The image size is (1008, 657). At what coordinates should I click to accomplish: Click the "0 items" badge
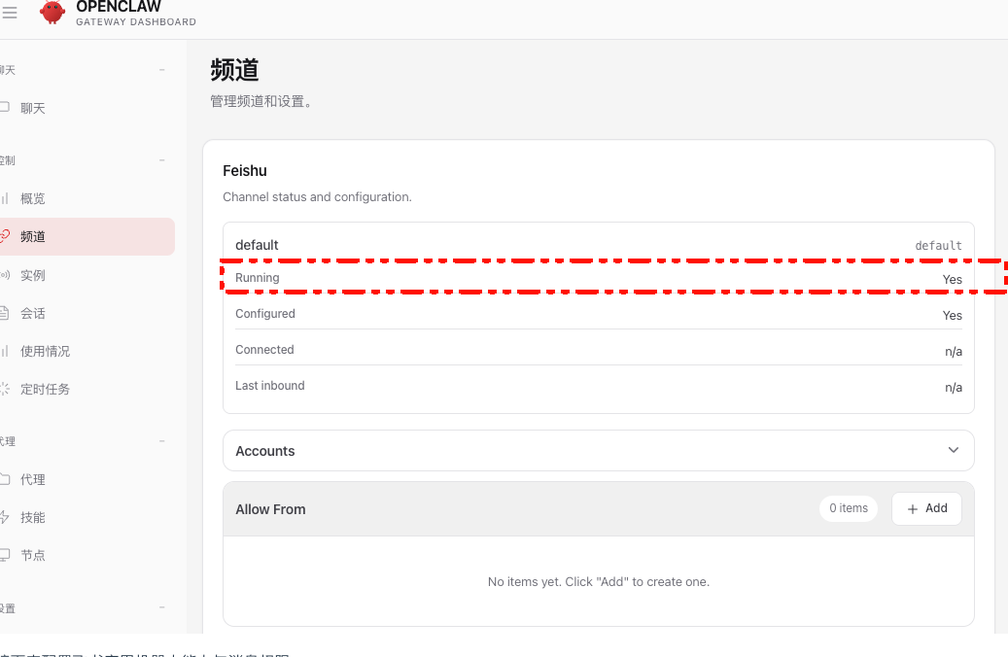(849, 508)
